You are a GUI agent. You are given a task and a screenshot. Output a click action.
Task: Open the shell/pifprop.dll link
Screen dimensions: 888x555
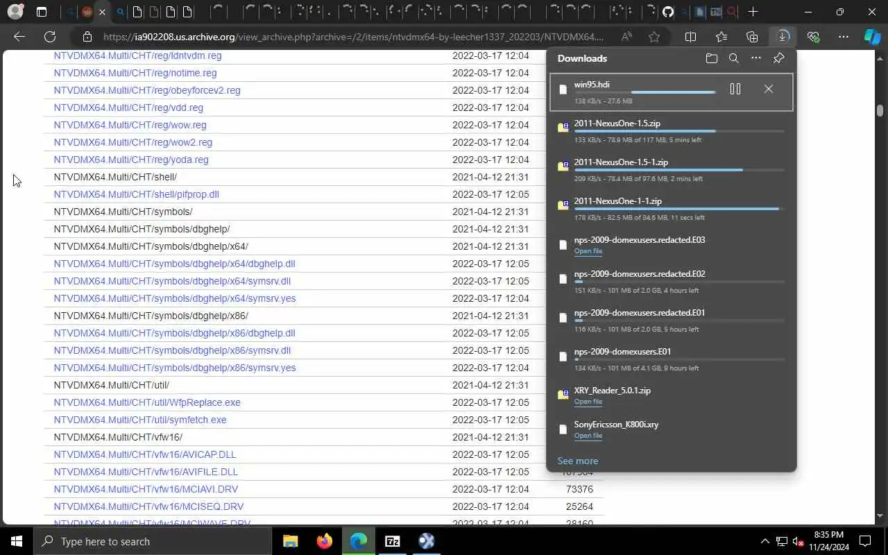(x=136, y=194)
